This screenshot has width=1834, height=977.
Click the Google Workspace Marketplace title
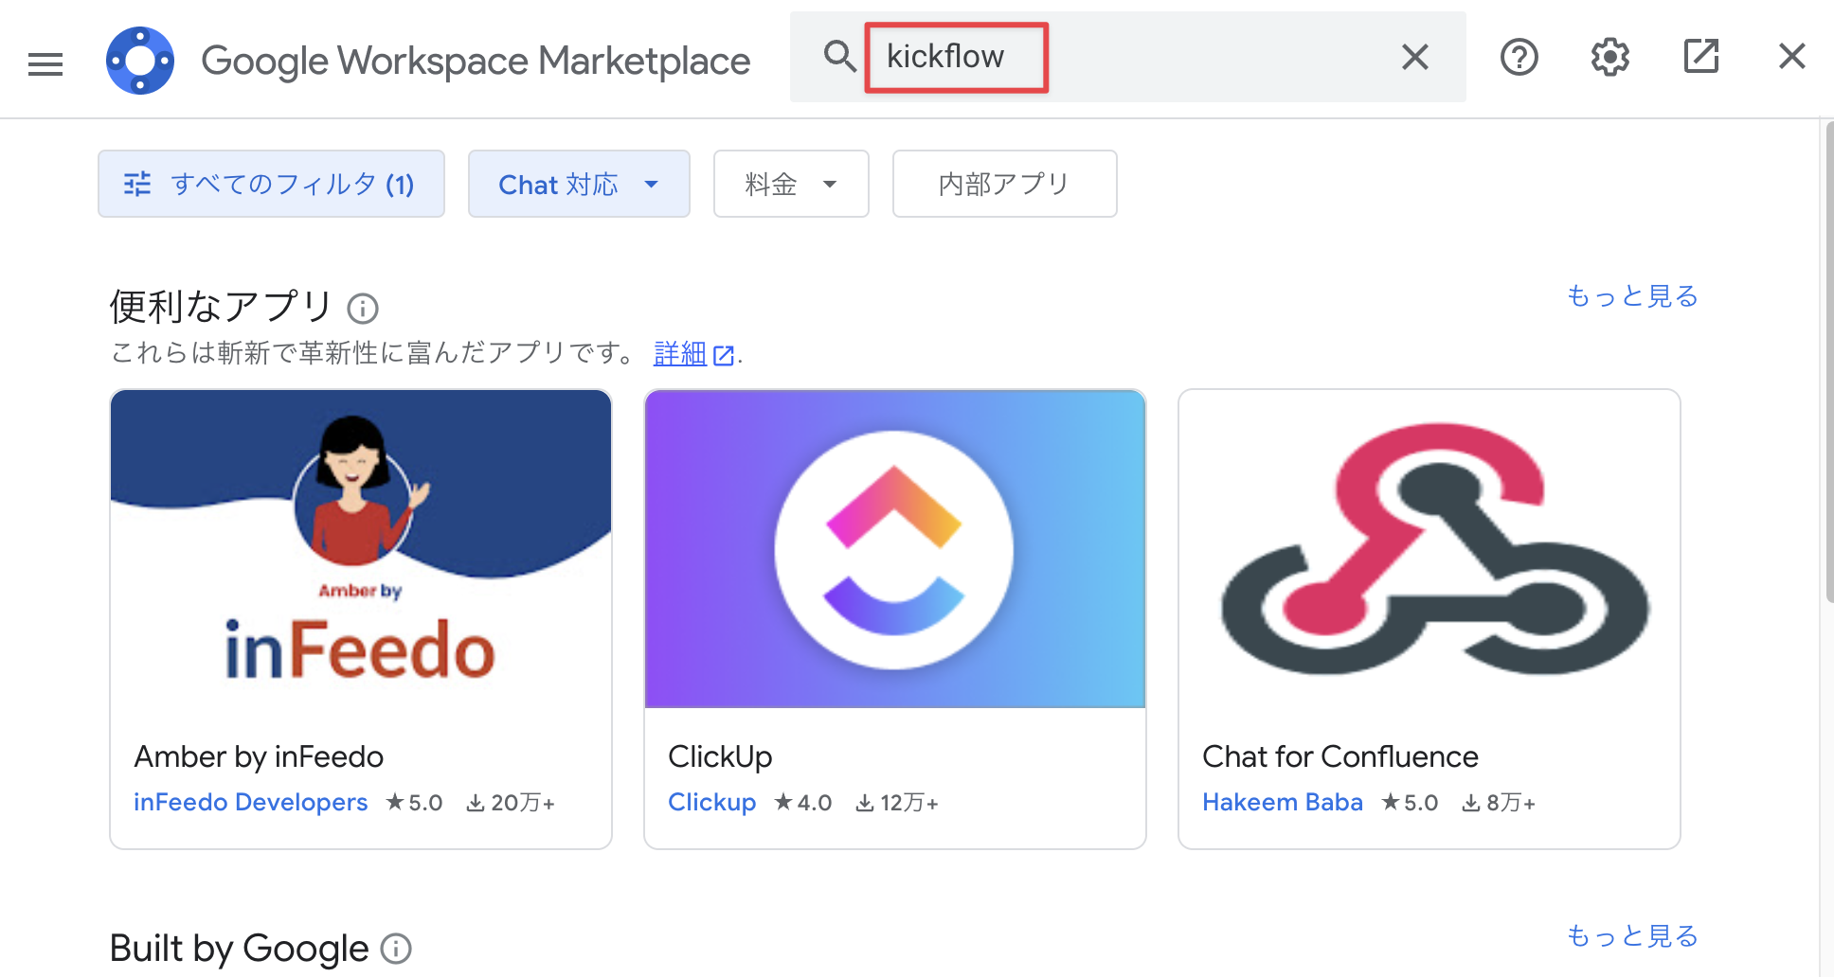point(476,61)
